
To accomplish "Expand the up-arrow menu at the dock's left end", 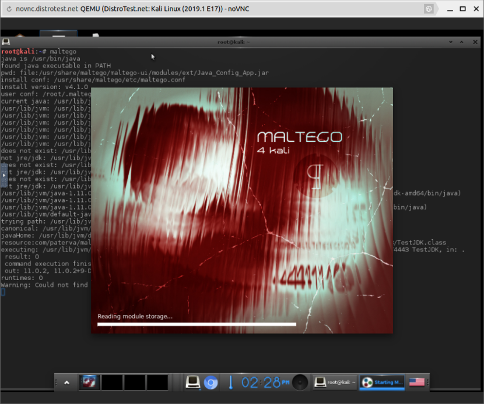I will (x=66, y=382).
